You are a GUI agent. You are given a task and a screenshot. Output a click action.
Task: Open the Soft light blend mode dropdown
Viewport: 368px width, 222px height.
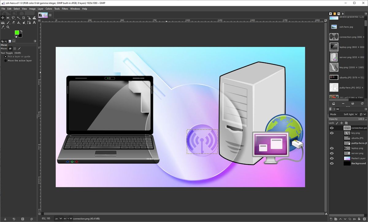350,114
